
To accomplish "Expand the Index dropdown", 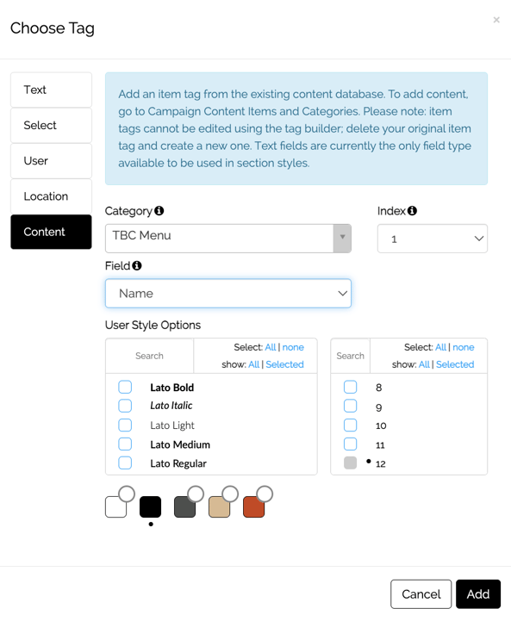I will (x=433, y=239).
